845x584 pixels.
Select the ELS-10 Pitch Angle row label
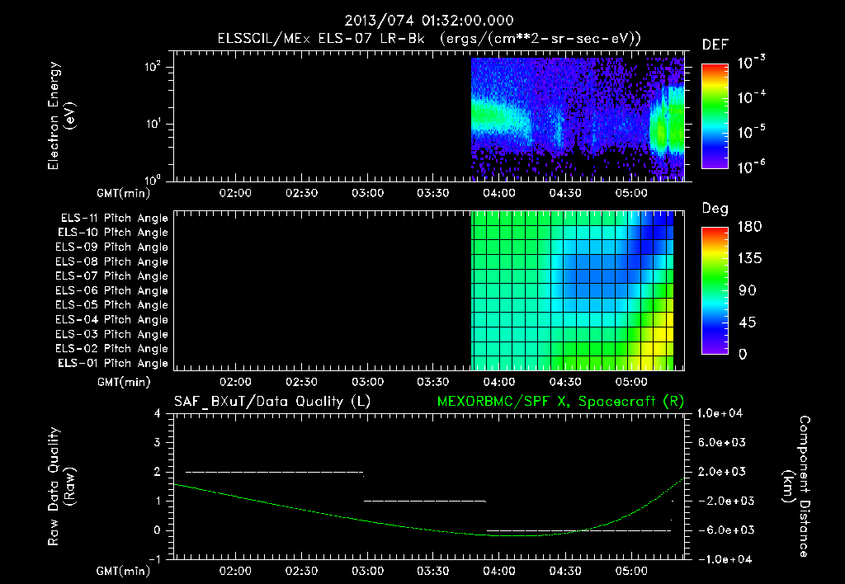click(x=113, y=233)
